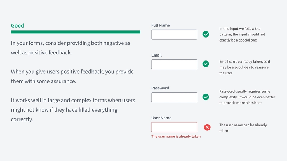The height and width of the screenshot is (161, 287).
Task: Click hint text about password complexity
Action: 247,97
